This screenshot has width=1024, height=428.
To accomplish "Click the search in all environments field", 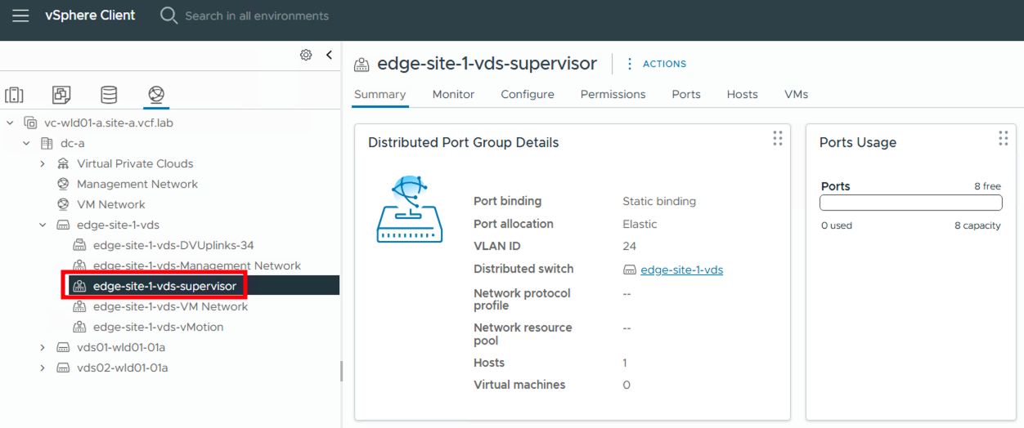I will (x=257, y=16).
